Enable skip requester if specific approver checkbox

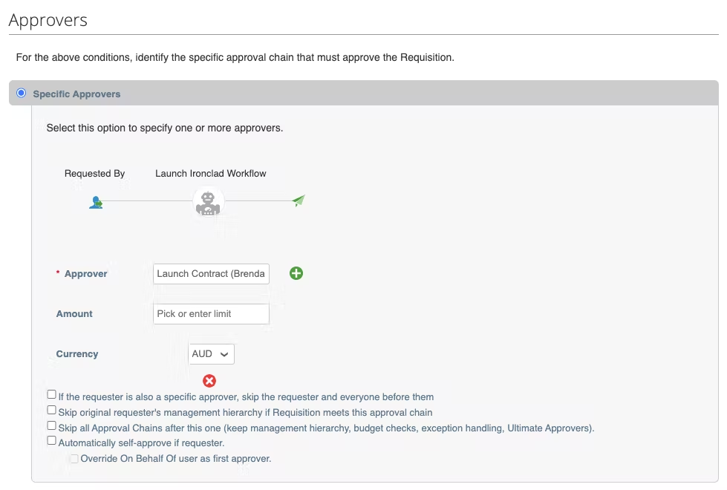(x=51, y=395)
